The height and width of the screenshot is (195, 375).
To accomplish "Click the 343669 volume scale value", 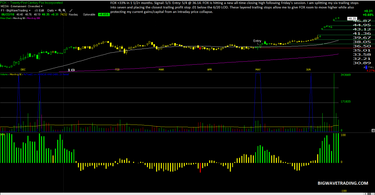I will pos(346,75).
